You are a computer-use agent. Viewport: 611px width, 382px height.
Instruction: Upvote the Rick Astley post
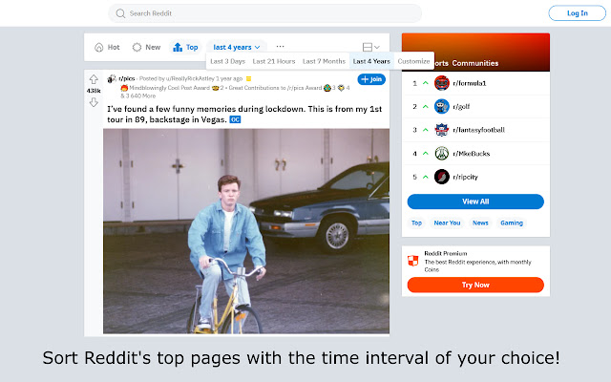(x=94, y=79)
